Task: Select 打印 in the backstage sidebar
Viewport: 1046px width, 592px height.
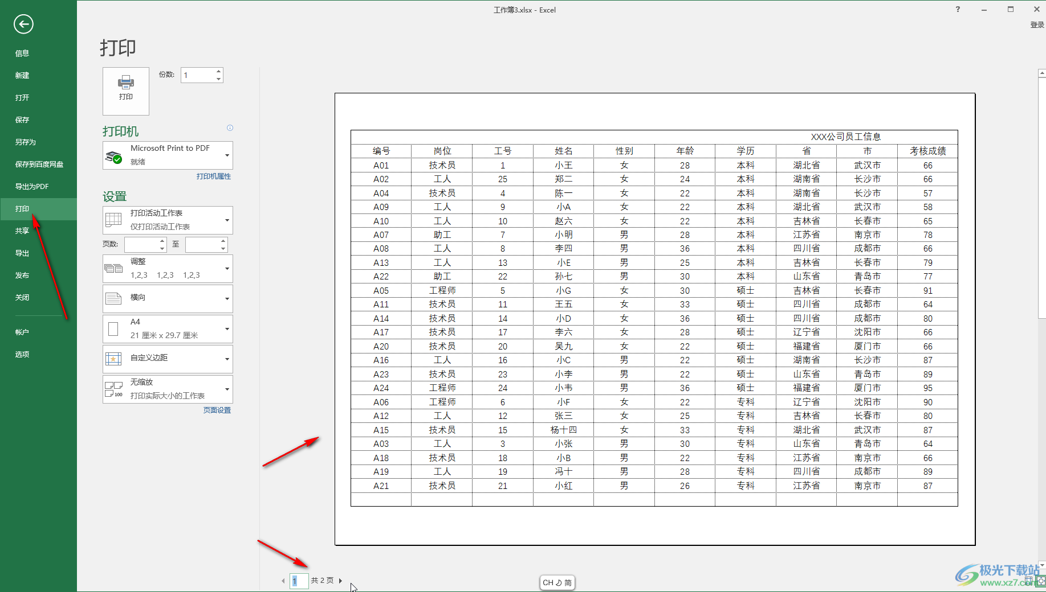Action: click(38, 209)
